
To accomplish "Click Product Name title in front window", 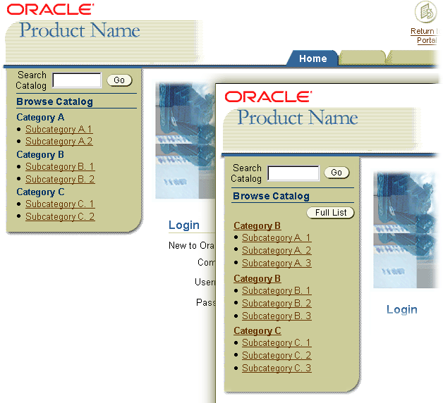I will point(298,117).
